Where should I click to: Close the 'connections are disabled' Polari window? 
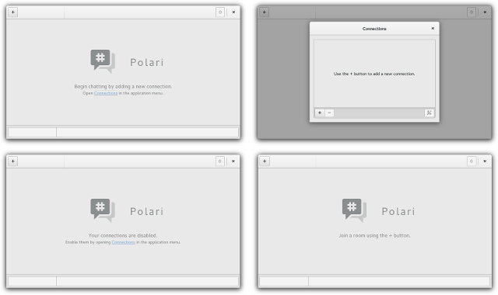coord(233,161)
